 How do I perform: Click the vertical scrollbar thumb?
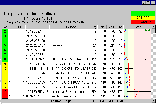click(154, 31)
